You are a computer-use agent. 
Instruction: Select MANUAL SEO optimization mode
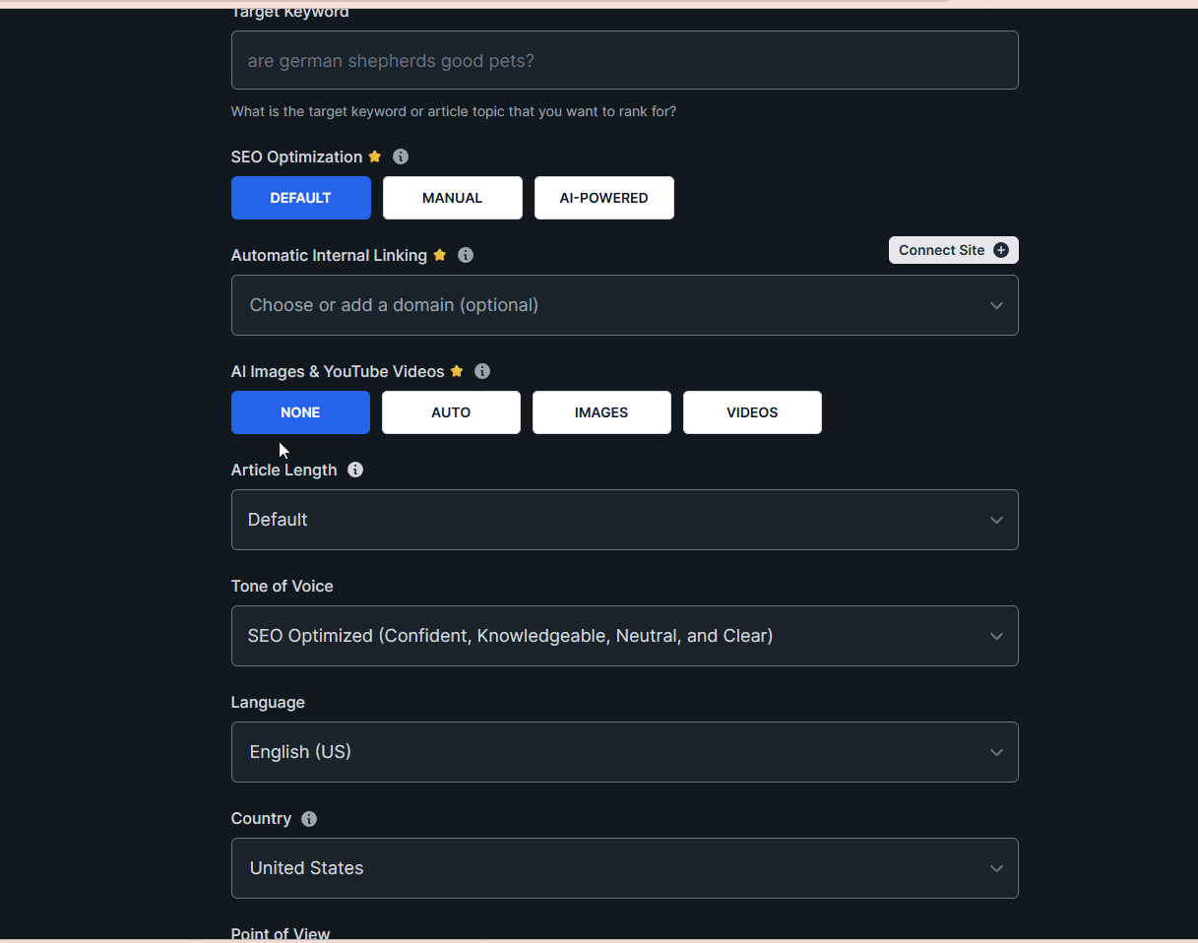click(452, 198)
